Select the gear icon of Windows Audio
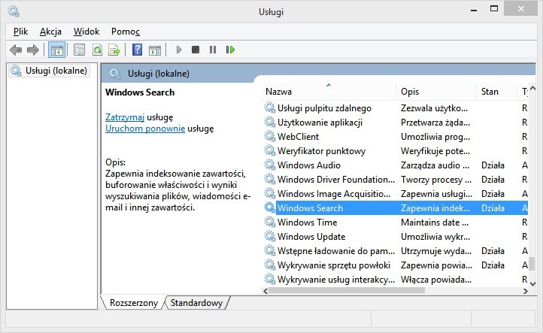 click(269, 165)
